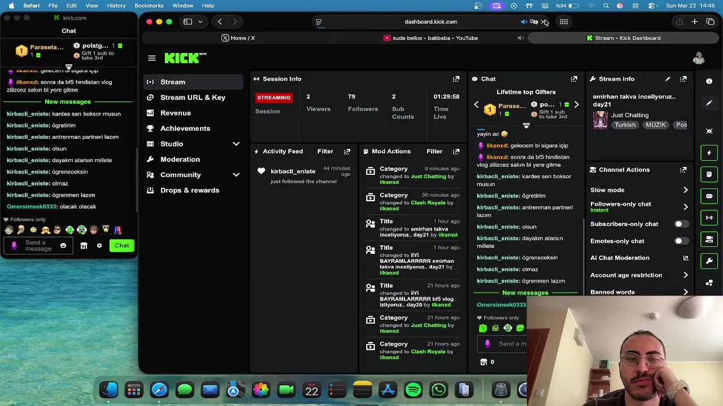This screenshot has width=723, height=406.
Task: Select Stream in dashboard sidebar
Action: pos(193,82)
